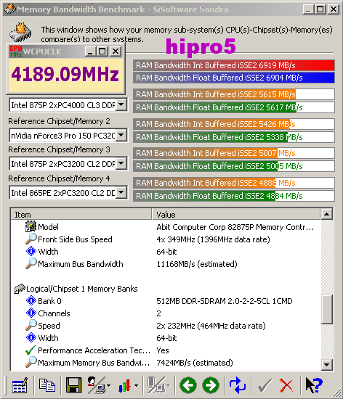Click the Item column header
This screenshot has width=343, height=399.
(x=81, y=214)
